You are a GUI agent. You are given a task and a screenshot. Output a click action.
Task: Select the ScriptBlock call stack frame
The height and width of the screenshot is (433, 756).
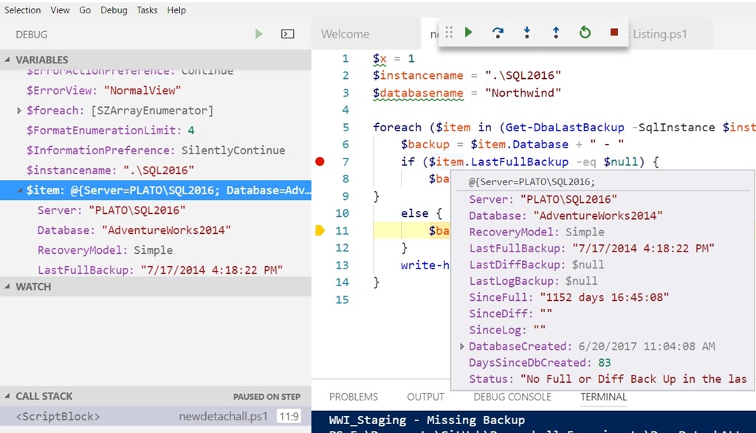coord(58,417)
